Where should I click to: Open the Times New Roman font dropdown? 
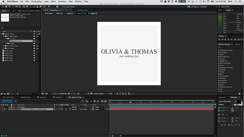point(225,101)
